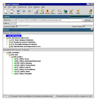Expand Uncaught Runtime Exceptions node
This screenshot has width=100, height=103.
tap(7, 44)
